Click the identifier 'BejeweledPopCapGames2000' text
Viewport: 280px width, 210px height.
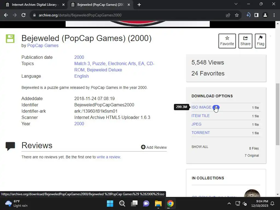[x=104, y=105]
